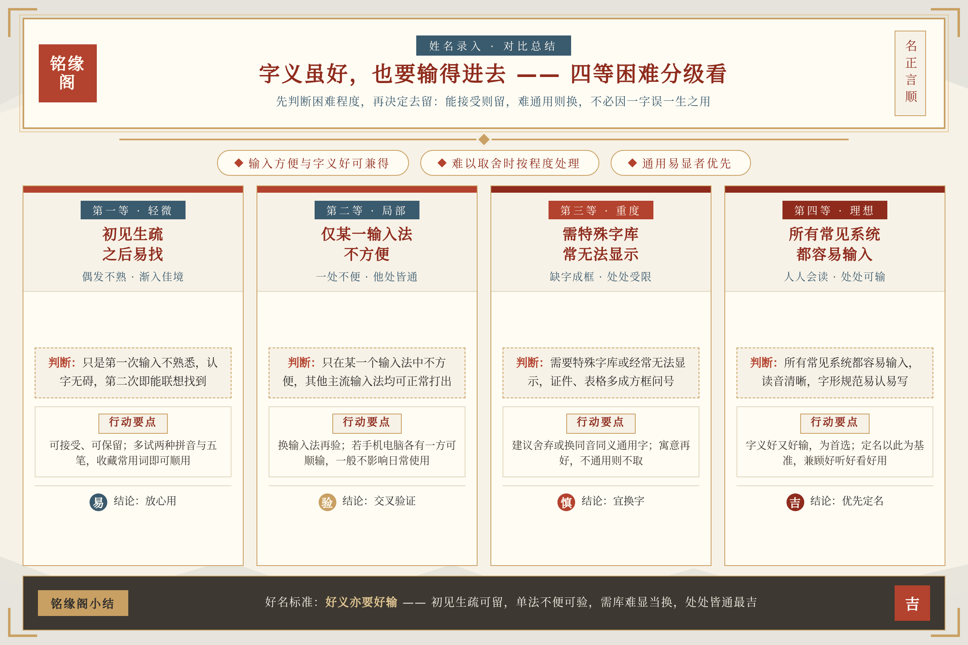The width and height of the screenshot is (968, 645).
Task: Click the 铭缘阁 red logo seal
Action: pyautogui.click(x=67, y=73)
